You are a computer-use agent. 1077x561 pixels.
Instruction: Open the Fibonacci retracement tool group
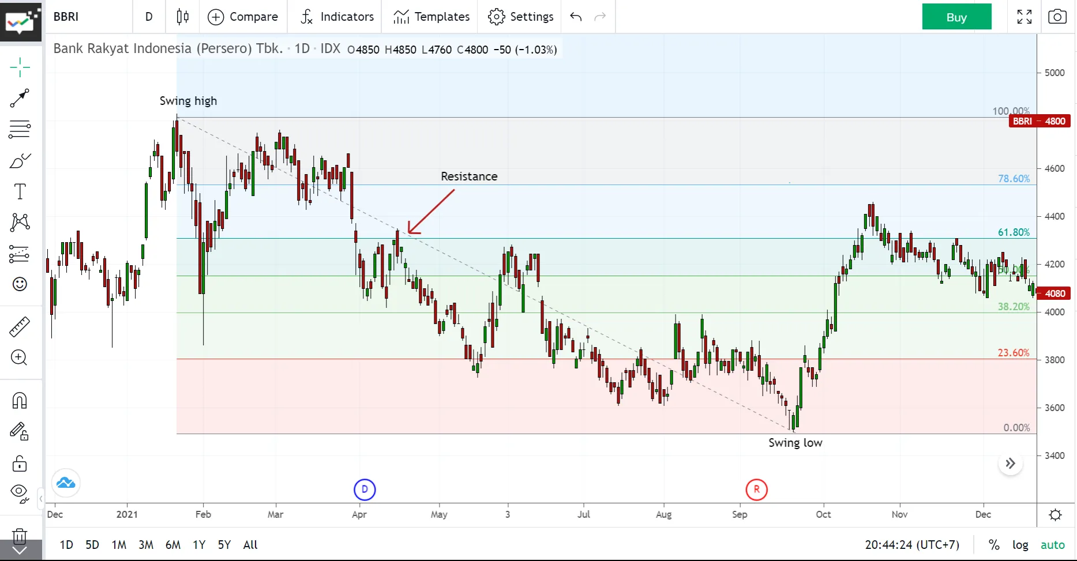pyautogui.click(x=20, y=129)
